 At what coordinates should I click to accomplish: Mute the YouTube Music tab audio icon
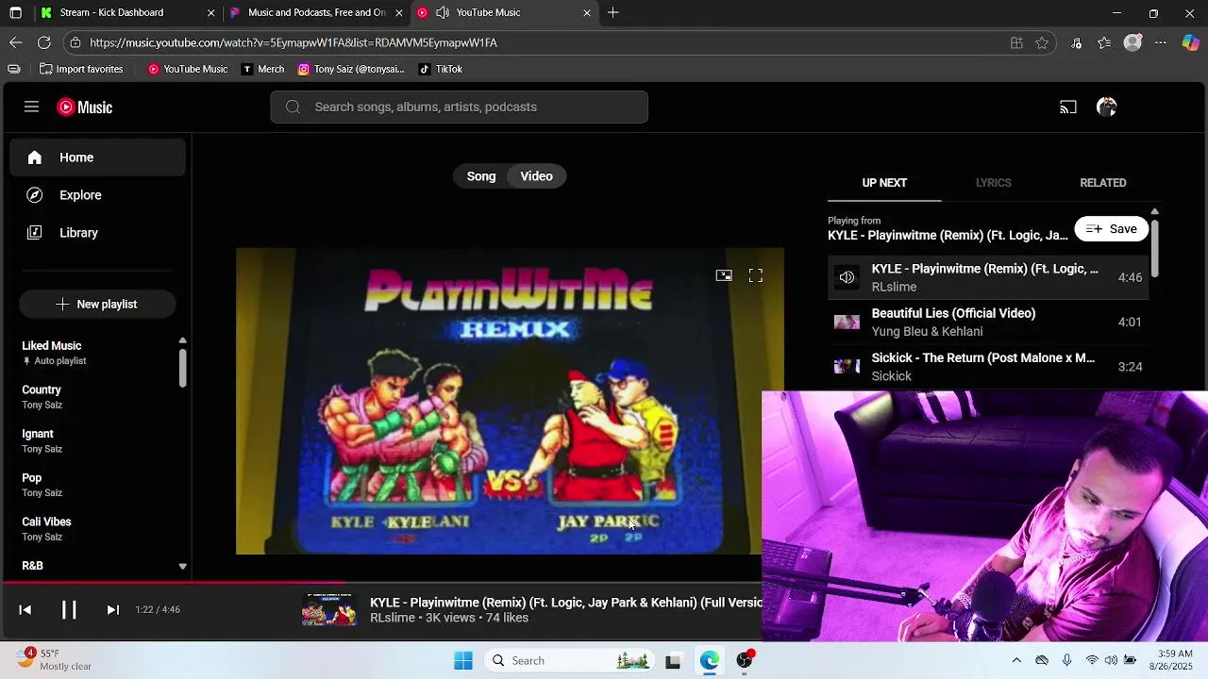coord(442,12)
